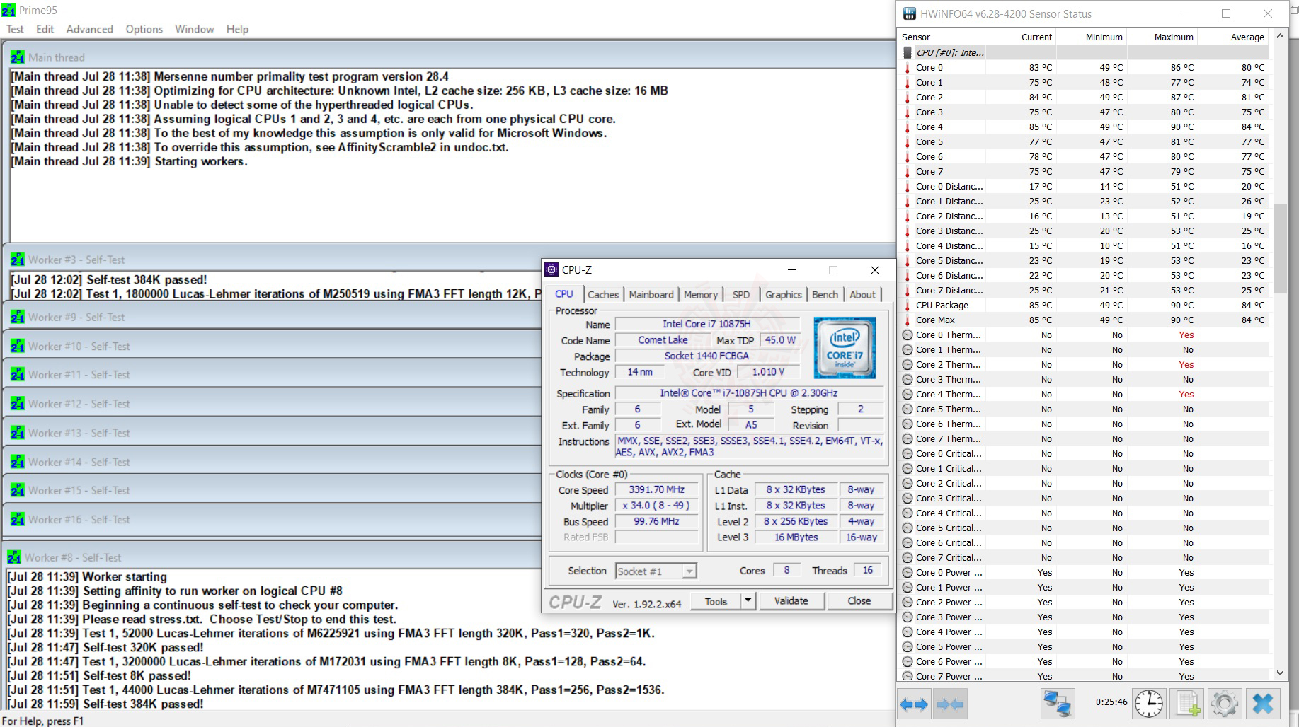
Task: Click the Prime95 application icon in title bar
Action: point(8,11)
